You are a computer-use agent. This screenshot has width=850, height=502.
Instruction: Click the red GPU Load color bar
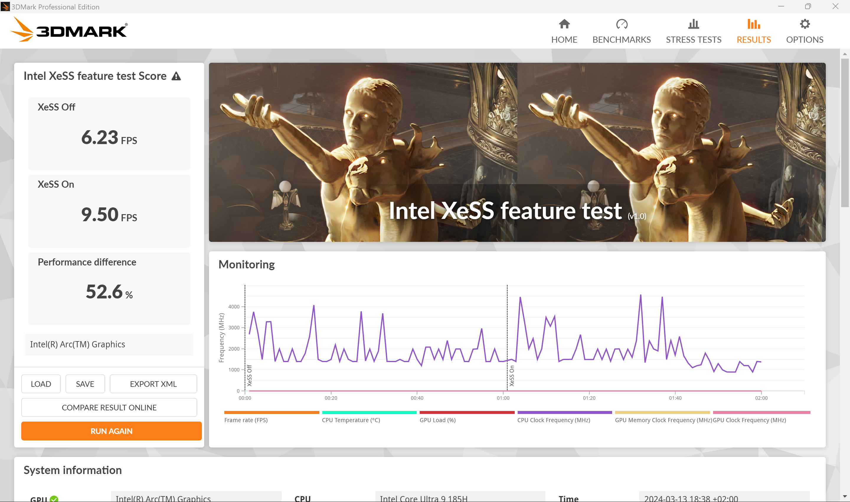[467, 412]
